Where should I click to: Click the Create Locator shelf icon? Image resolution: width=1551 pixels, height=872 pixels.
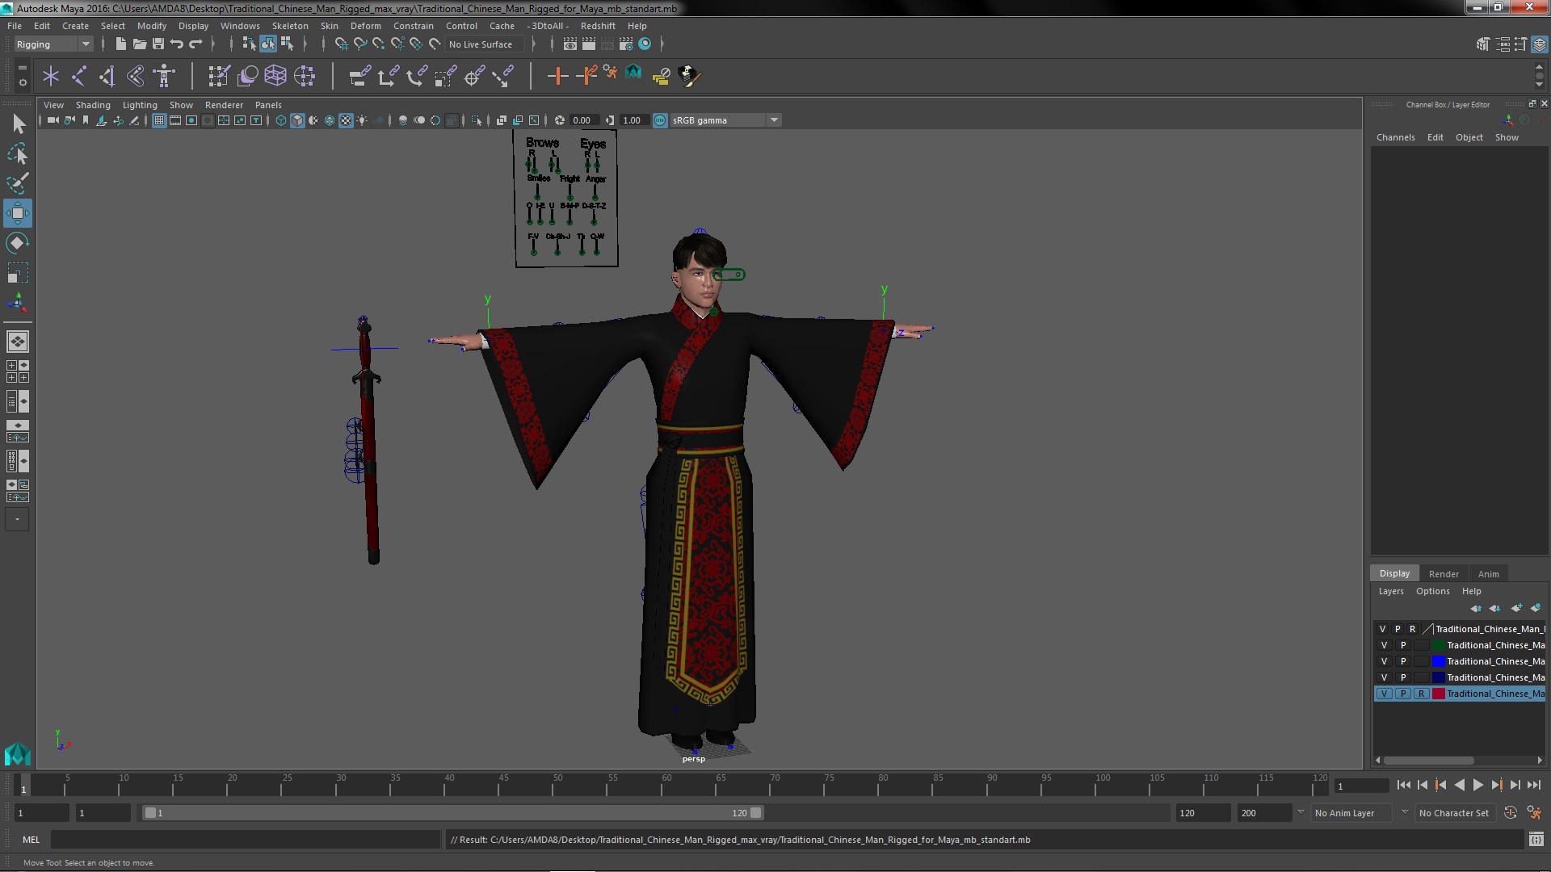point(50,76)
